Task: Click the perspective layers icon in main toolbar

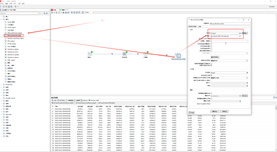Action: coord(16,6)
